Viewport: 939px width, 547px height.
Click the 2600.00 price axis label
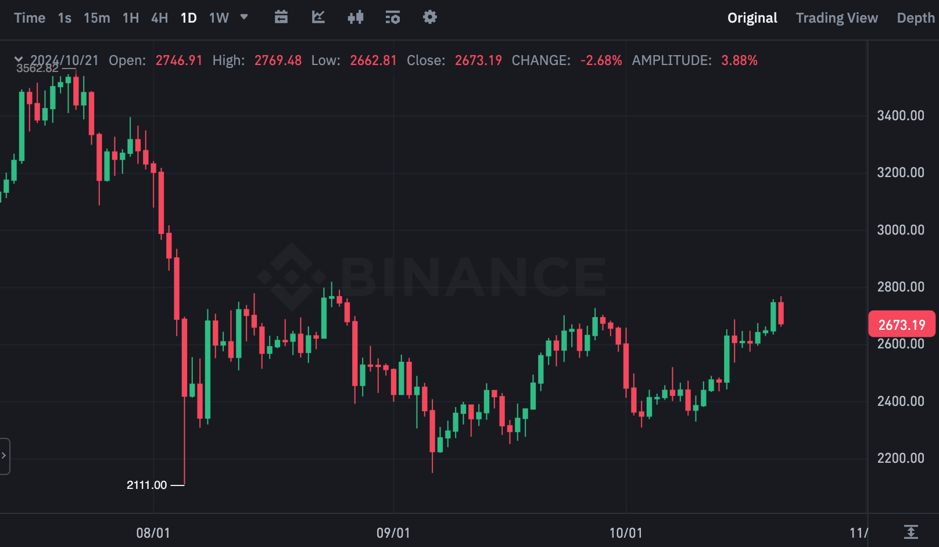point(901,344)
